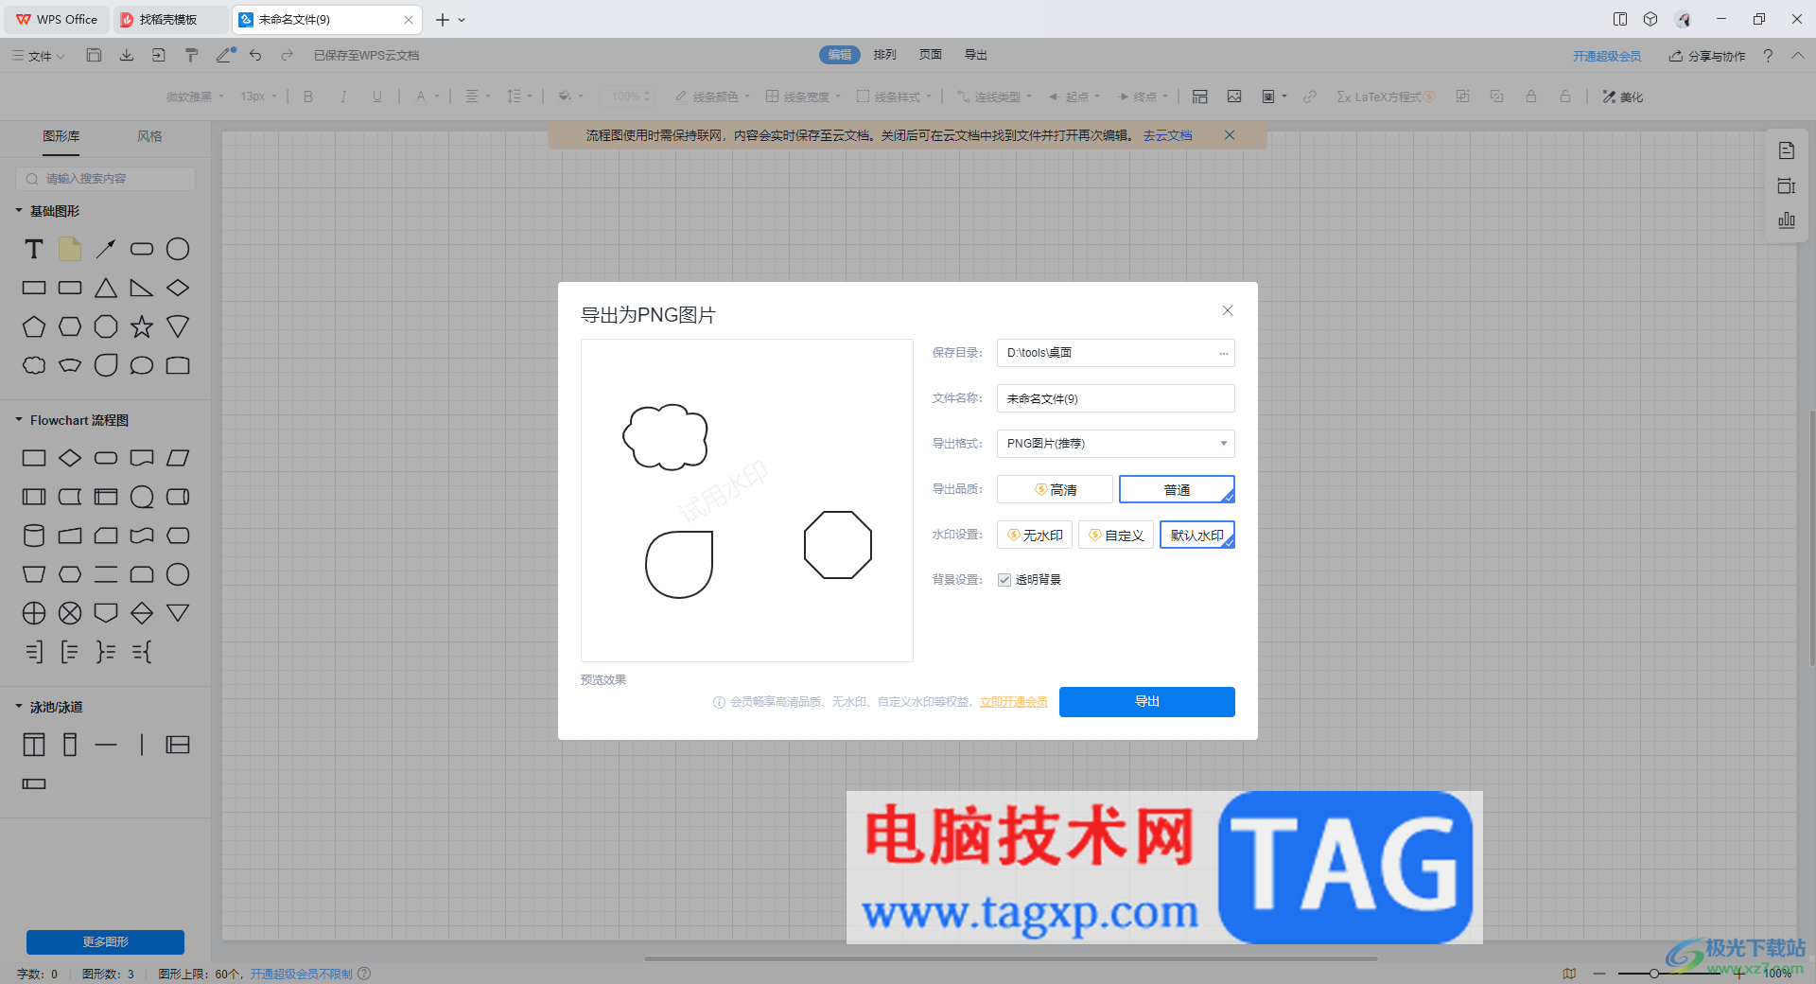Click the blue 导出 export button

(1147, 702)
